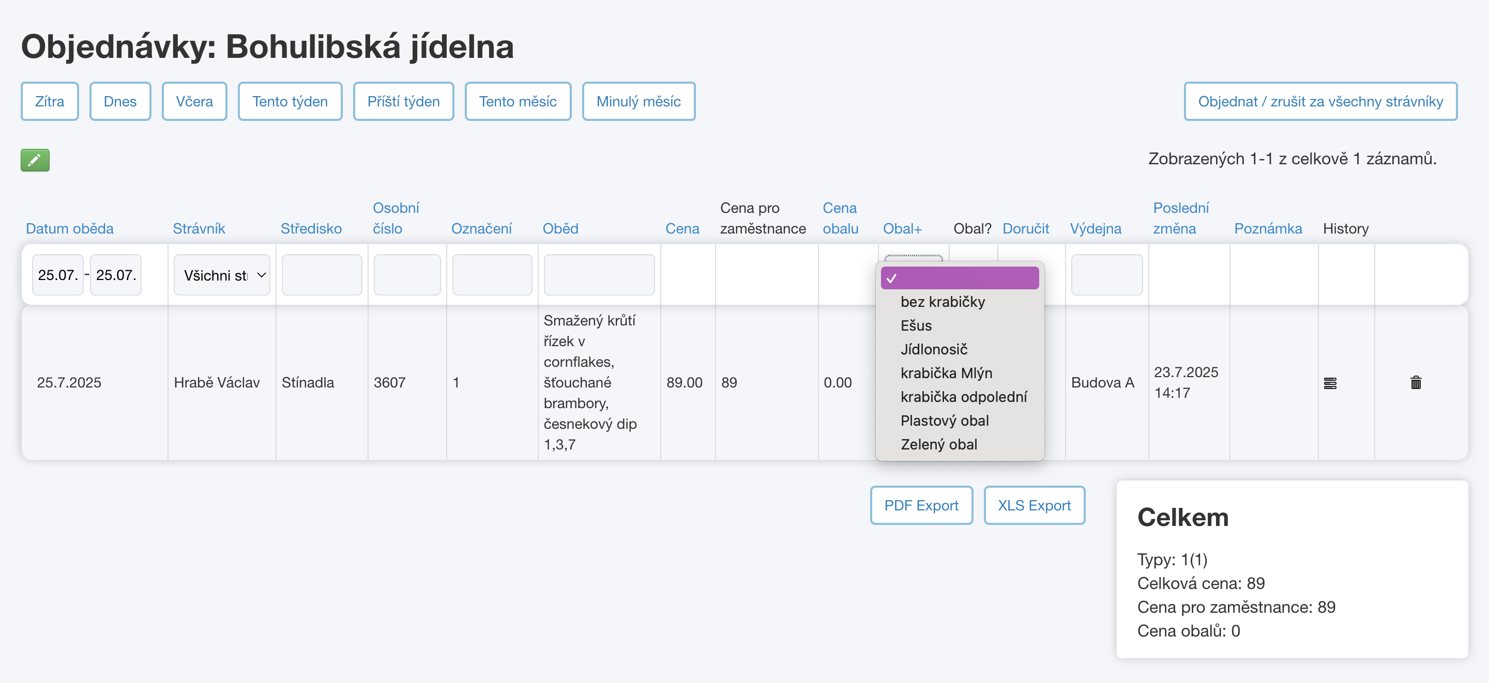1489x683 pixels.
Task: Select the empty checked dropdown option
Action: click(960, 278)
